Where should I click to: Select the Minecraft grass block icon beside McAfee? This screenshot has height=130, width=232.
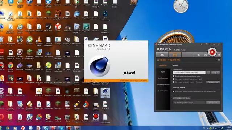click(29, 54)
